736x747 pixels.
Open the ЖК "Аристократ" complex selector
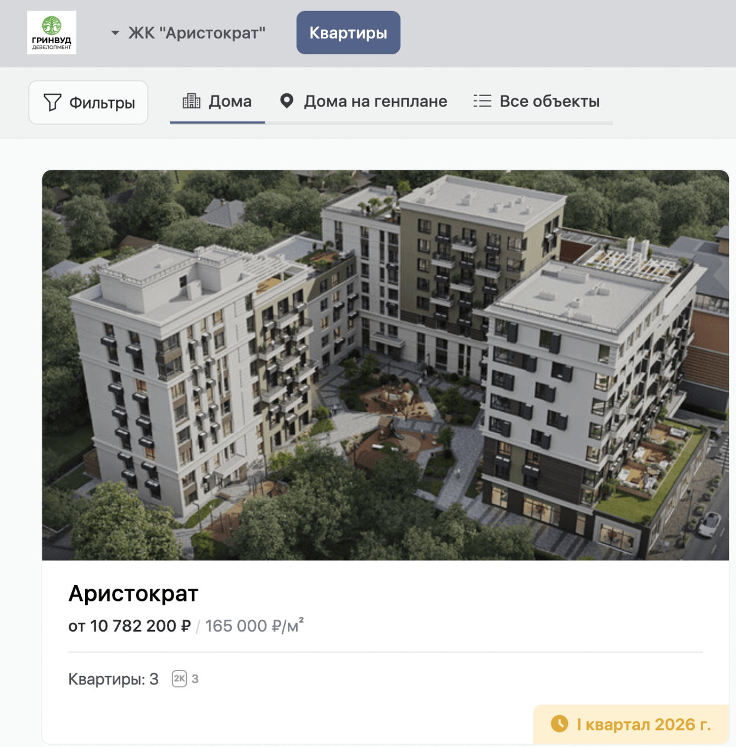(x=188, y=33)
